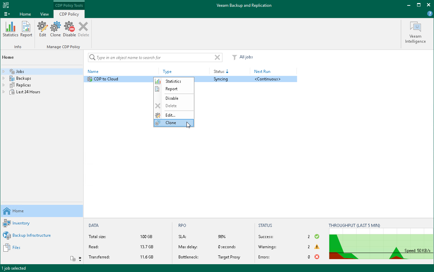Click the red Errors status icon
Screen dimensions: 434x272
[317, 257]
